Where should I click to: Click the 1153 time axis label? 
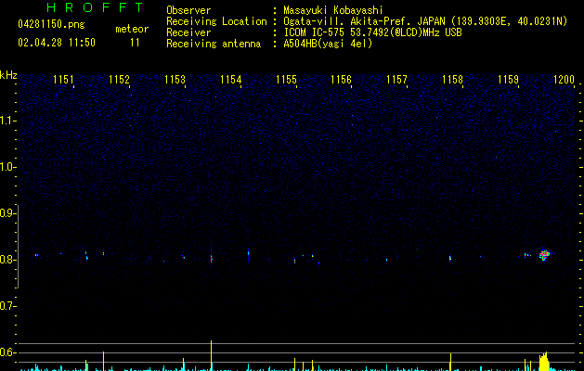175,79
